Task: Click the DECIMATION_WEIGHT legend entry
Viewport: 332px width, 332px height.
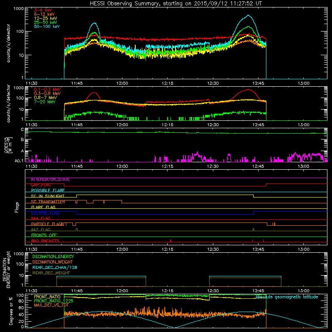Action: [53, 262]
